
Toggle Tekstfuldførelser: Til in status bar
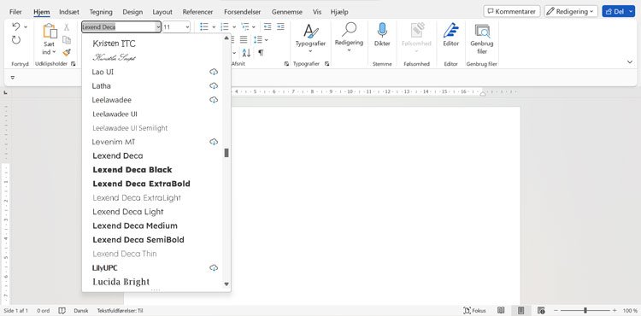[120, 311]
